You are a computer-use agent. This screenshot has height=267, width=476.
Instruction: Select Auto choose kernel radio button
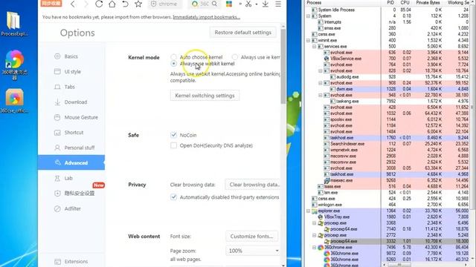pos(173,57)
